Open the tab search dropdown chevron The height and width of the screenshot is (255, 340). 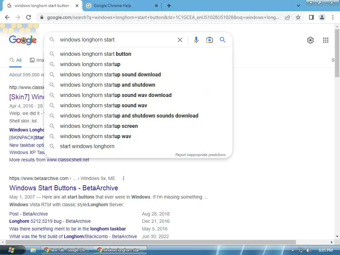pyautogui.click(x=298, y=6)
